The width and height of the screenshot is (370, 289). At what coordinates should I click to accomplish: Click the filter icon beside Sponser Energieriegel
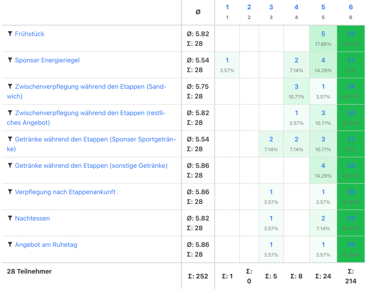click(10, 60)
